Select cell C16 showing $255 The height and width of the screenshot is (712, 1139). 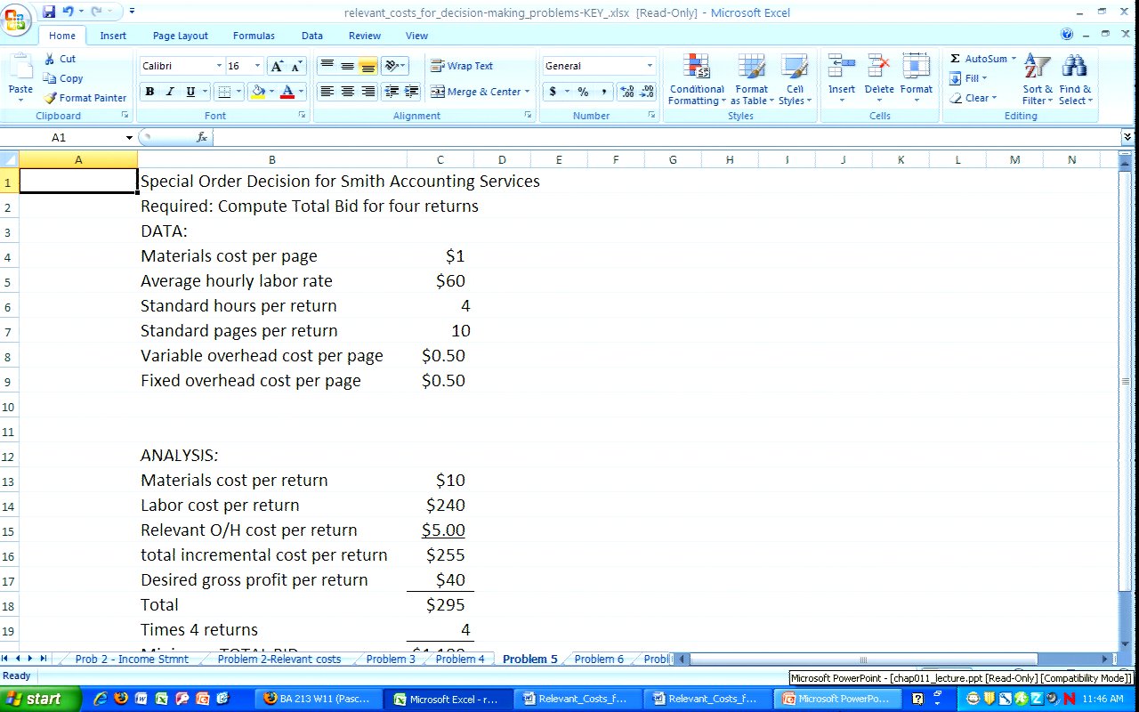tap(440, 555)
